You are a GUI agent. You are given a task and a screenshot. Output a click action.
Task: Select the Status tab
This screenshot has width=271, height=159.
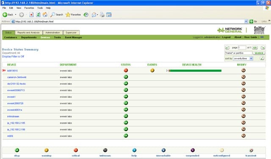8,33
